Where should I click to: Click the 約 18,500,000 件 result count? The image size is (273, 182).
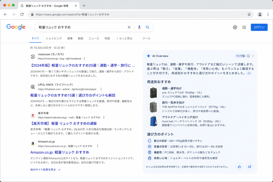41,48
